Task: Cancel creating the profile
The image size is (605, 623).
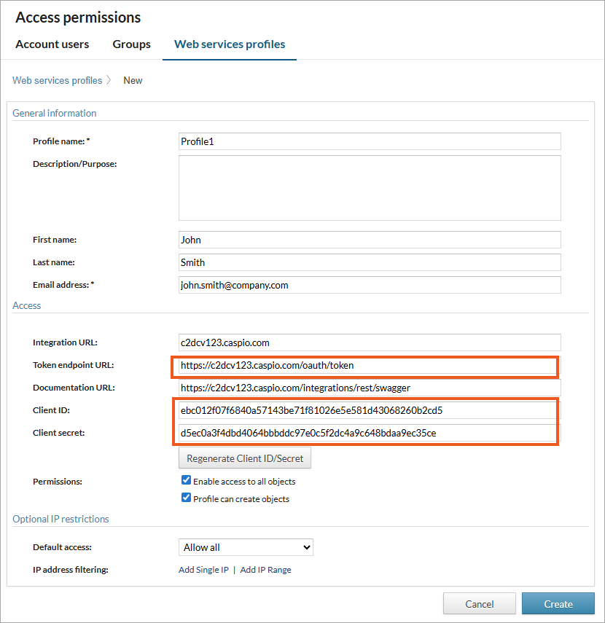Action: [479, 603]
